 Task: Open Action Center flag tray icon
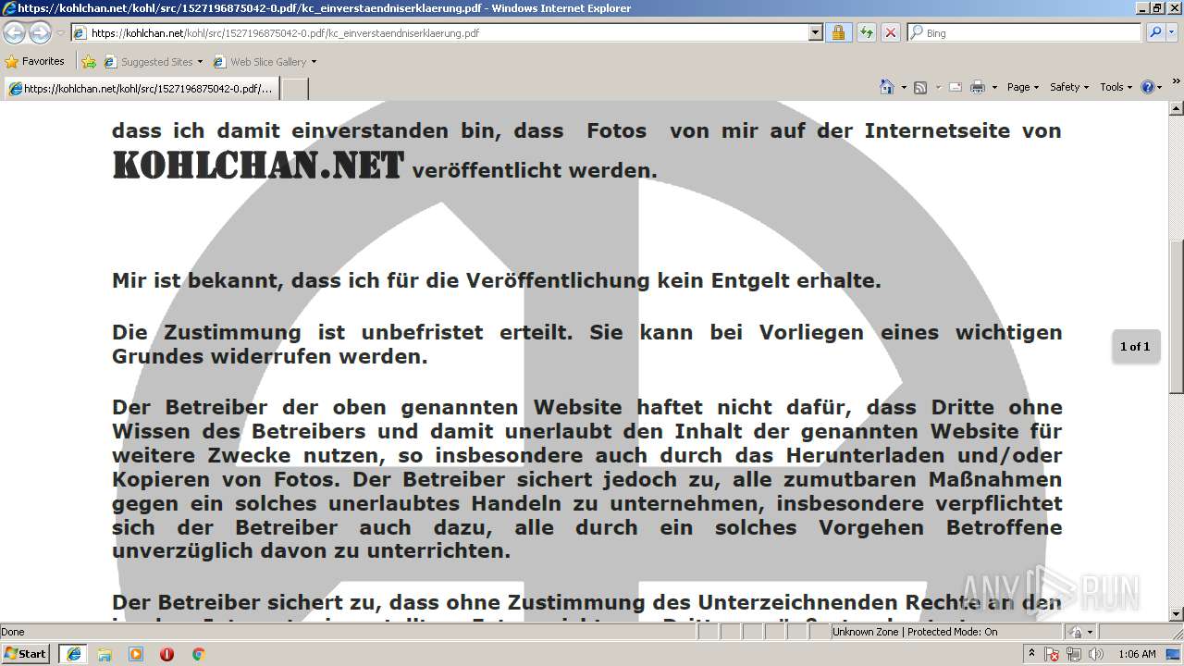click(1052, 654)
